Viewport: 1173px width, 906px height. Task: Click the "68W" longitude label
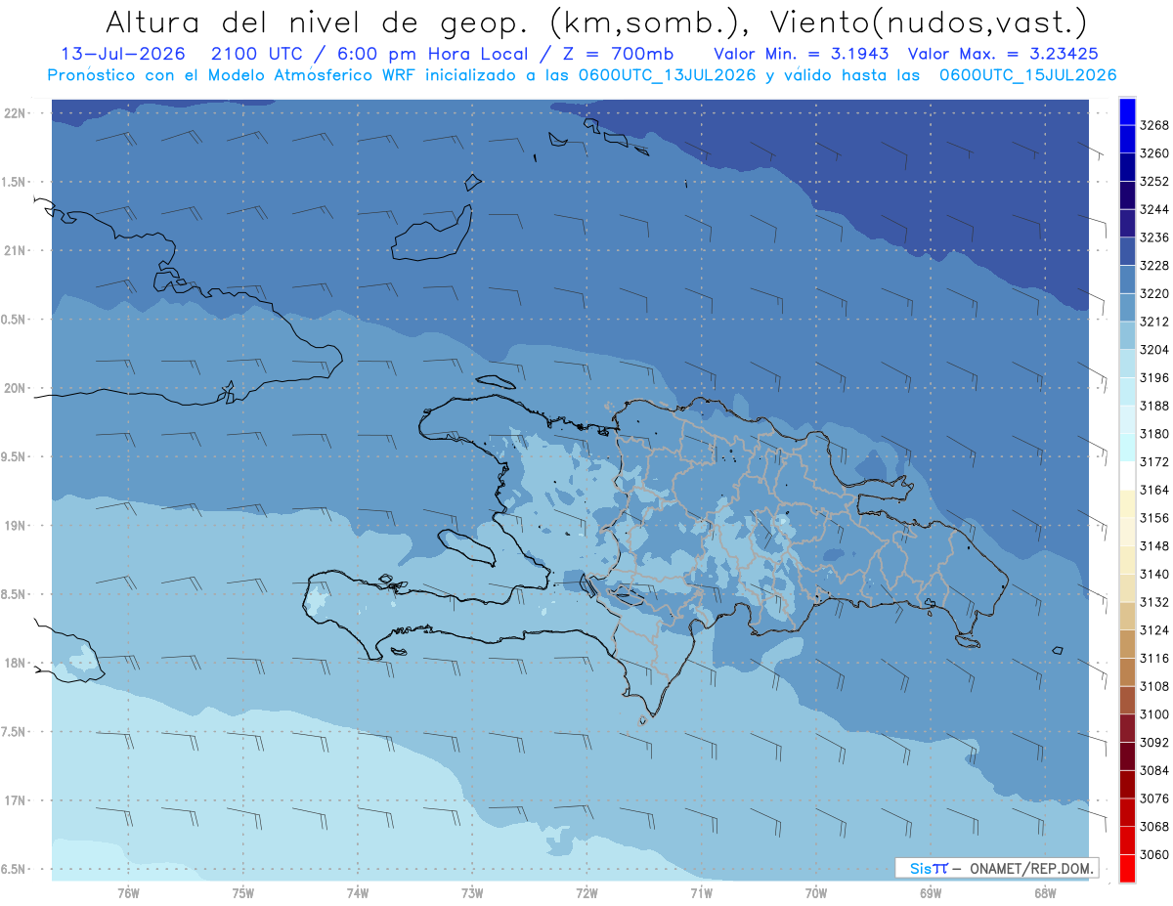[x=1045, y=893]
